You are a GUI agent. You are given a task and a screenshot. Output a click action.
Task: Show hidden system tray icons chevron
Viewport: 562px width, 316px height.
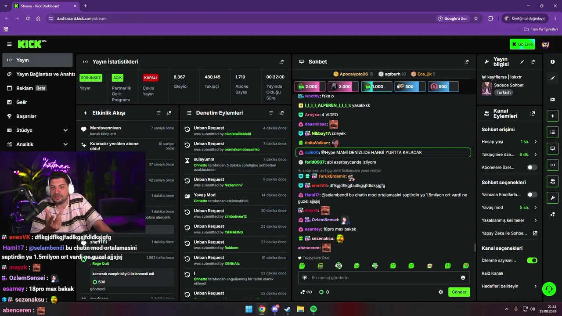pyautogui.click(x=506, y=309)
